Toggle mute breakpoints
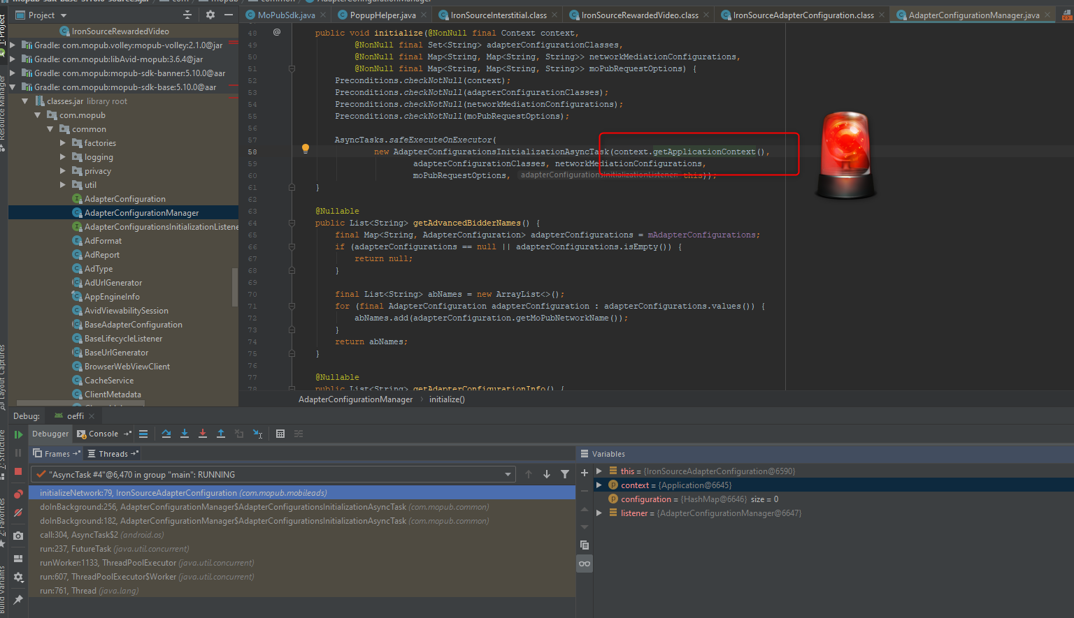This screenshot has width=1074, height=618. tap(18, 513)
